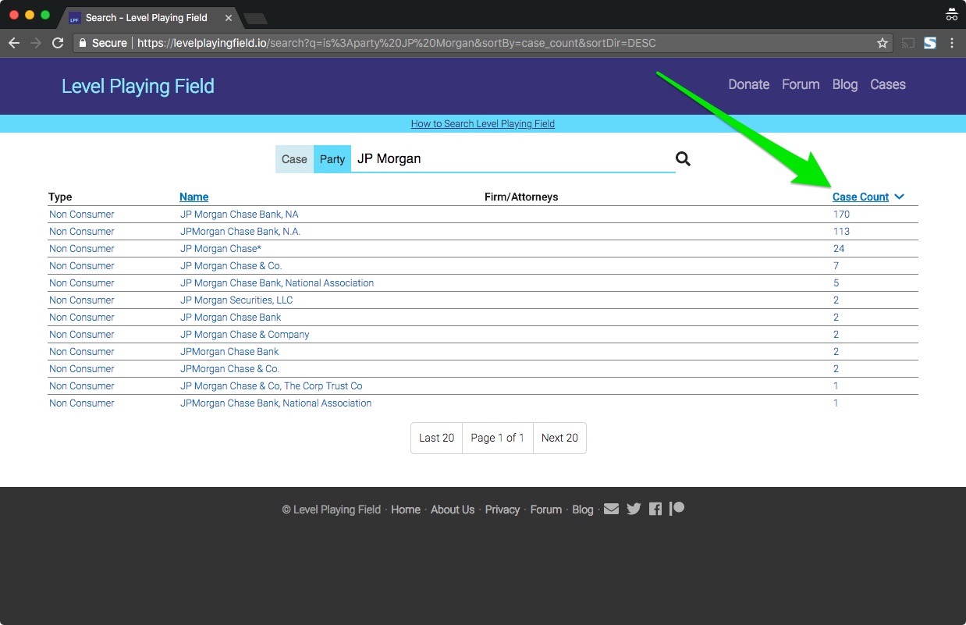Open JPMorgan Chase Bank party

point(229,351)
